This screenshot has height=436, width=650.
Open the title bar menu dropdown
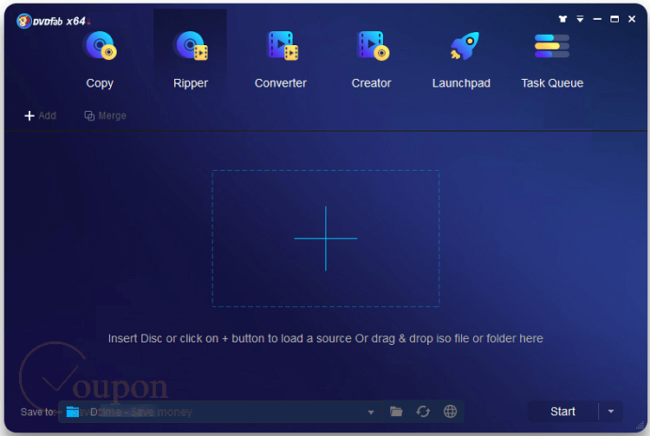(580, 19)
